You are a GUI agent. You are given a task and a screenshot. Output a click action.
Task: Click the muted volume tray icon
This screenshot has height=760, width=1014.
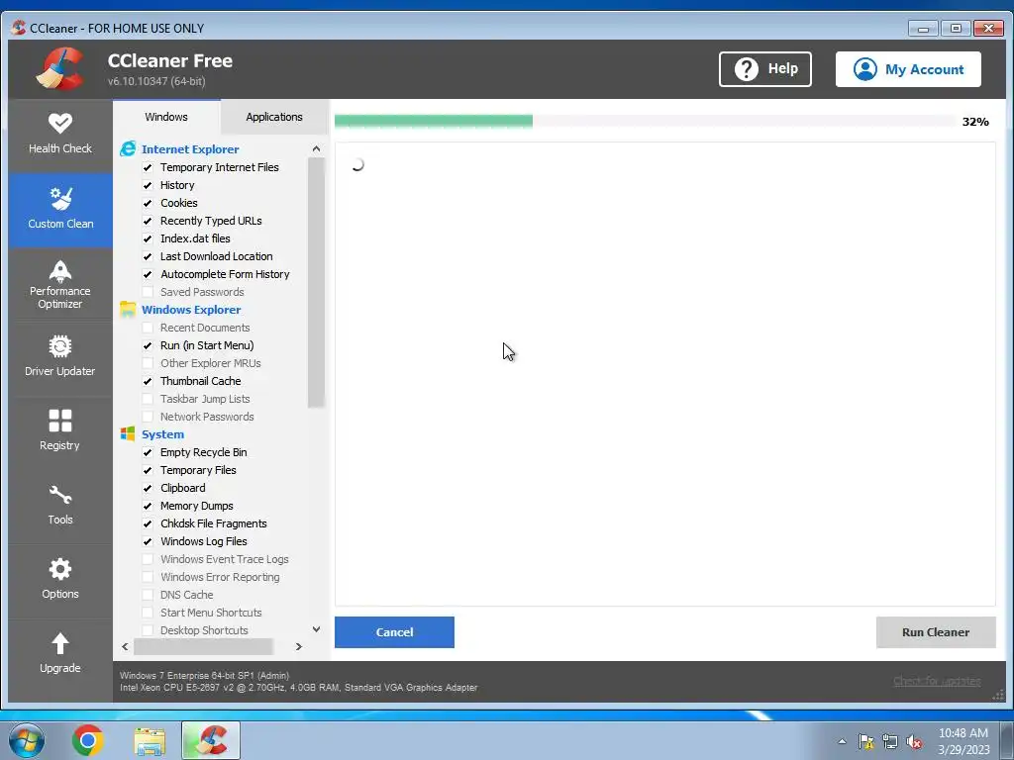(x=914, y=741)
